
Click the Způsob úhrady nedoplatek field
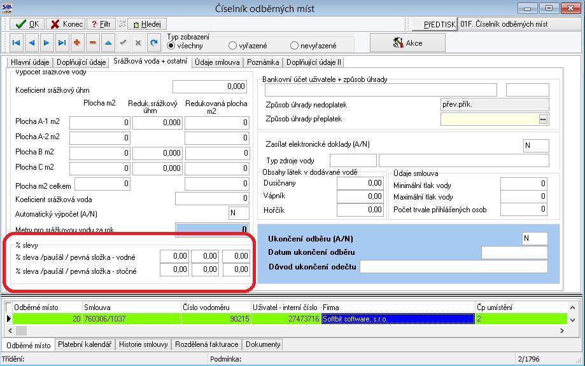click(495, 105)
